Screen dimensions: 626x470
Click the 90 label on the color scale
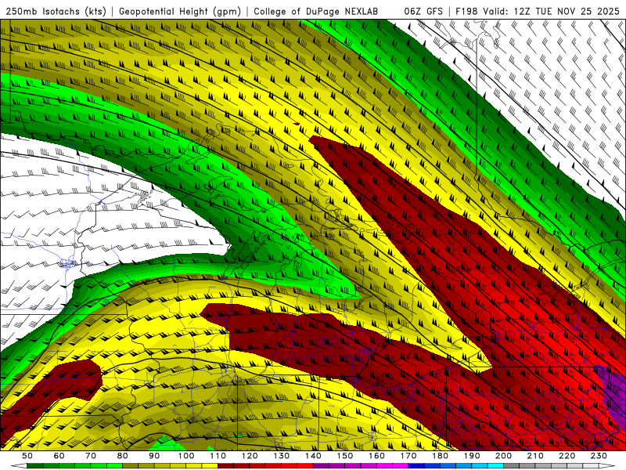pos(154,456)
